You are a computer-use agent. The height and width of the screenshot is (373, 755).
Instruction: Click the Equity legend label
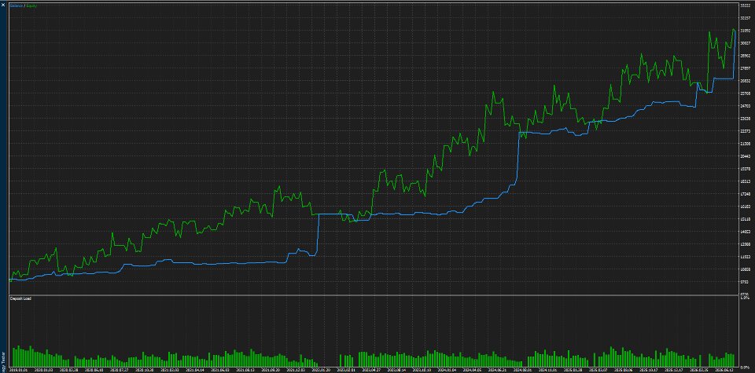30,5
